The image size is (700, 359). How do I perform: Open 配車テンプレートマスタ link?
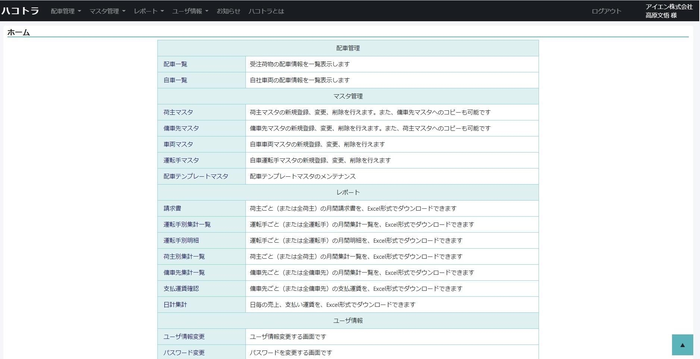[x=196, y=176]
